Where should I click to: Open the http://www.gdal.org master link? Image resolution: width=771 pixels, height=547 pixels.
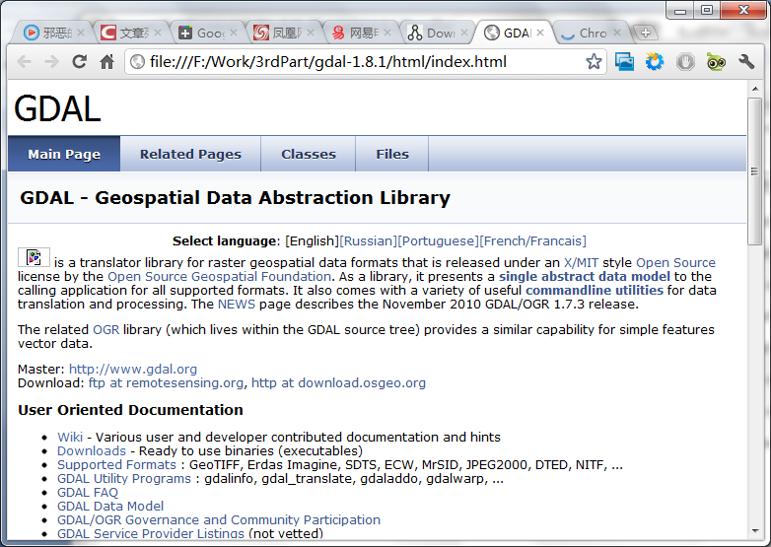tap(133, 369)
